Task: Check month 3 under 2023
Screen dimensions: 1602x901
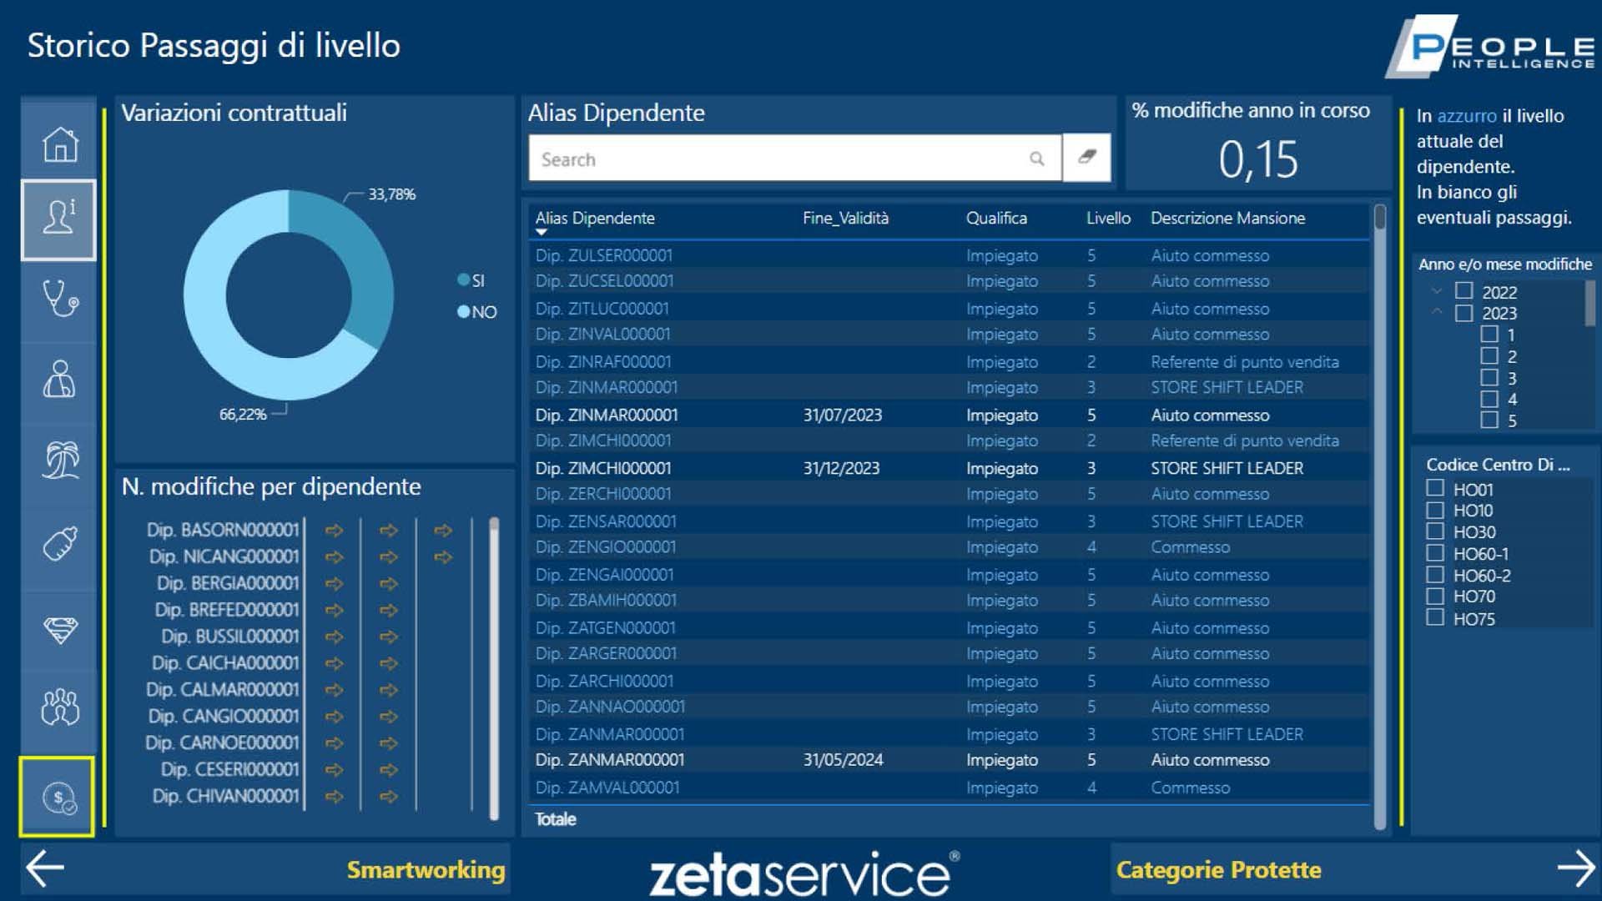Action: click(x=1489, y=377)
